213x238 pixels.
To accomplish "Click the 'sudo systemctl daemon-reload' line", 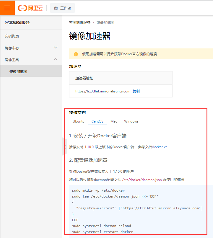I will pyautogui.click(x=101, y=226).
